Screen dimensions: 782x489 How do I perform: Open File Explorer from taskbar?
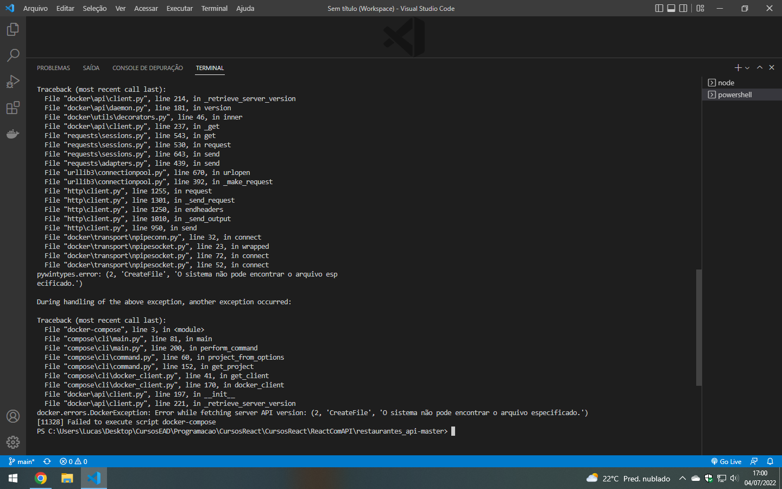[x=67, y=478]
